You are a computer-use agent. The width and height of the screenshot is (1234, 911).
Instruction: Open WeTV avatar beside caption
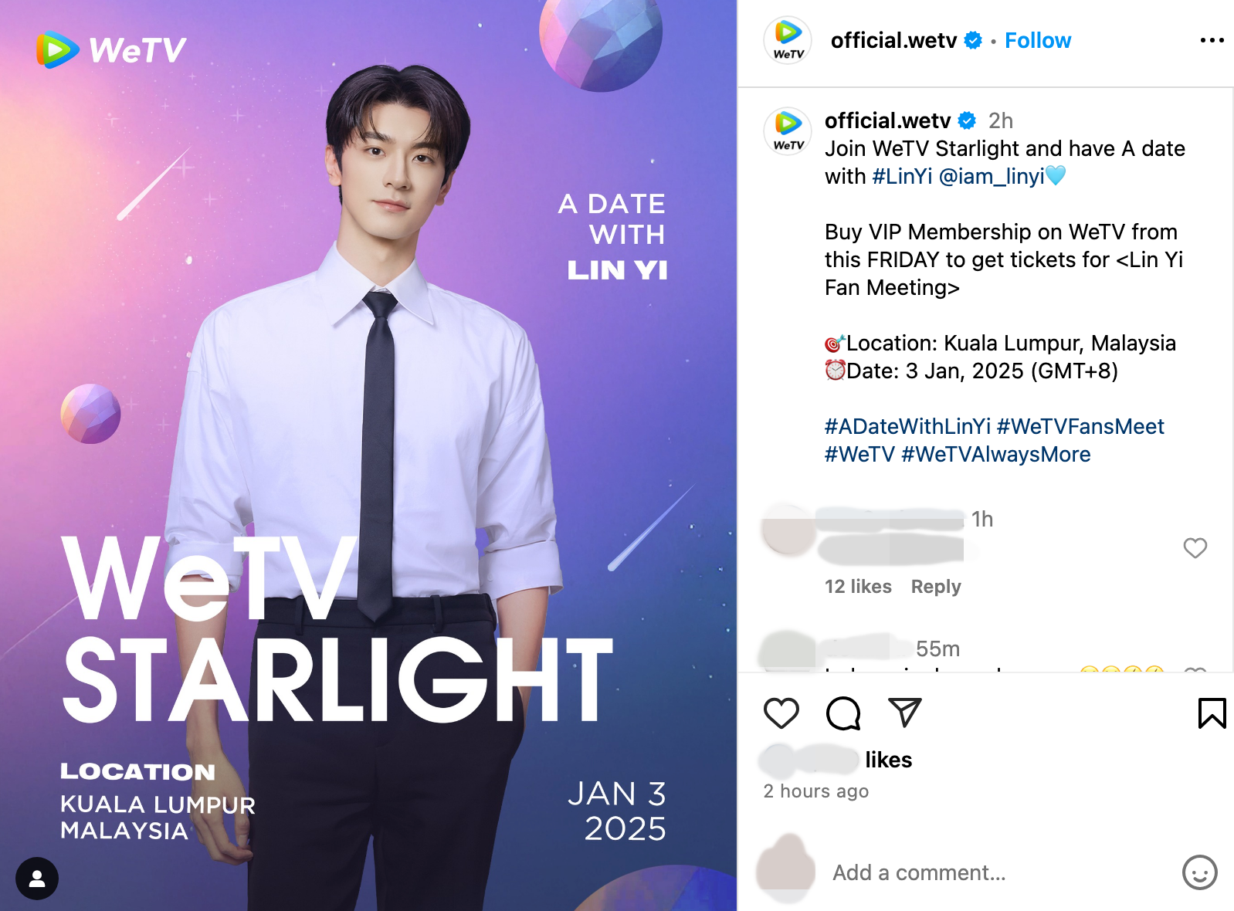[788, 131]
